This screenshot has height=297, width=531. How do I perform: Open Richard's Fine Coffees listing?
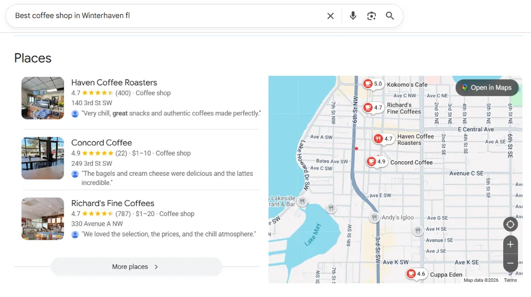pos(112,203)
